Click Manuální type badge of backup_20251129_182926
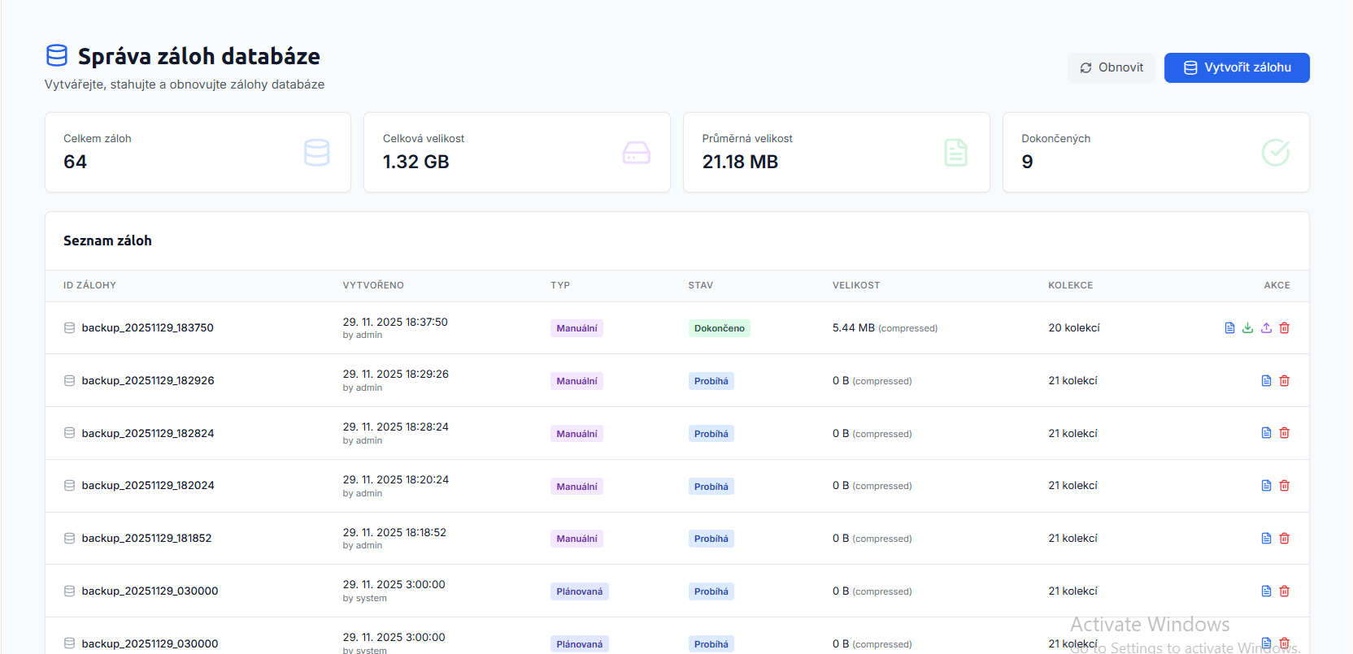This screenshot has height=654, width=1353. (x=576, y=381)
